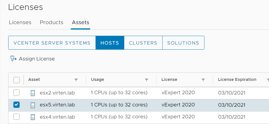Sort by the License Expiration column header
This screenshot has height=124, width=269.
coord(237,79)
